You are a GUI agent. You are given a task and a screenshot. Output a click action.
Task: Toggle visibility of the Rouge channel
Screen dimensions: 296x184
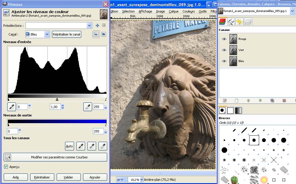(224, 39)
